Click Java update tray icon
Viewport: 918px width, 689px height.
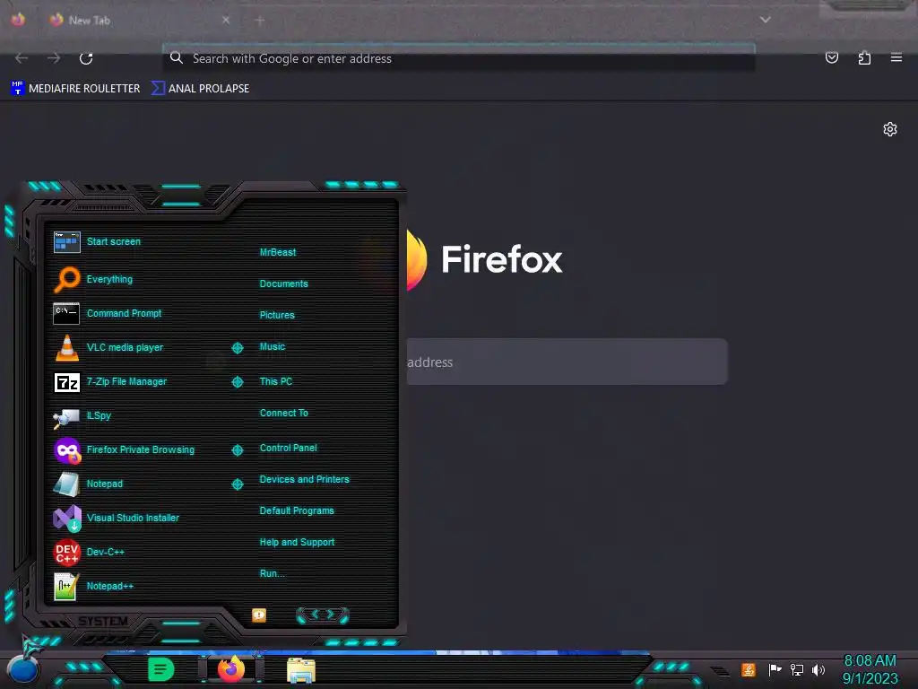click(749, 669)
